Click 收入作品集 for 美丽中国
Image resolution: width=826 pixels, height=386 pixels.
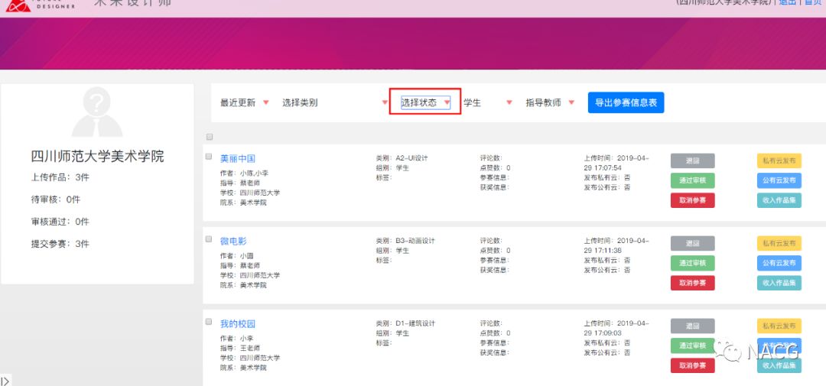779,200
